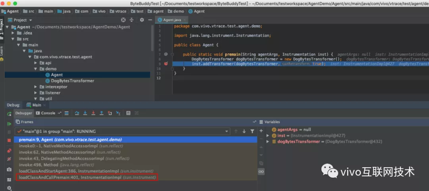Expand dogBytesTransformer variable node
The width and height of the screenshot is (429, 191).
[x=268, y=141]
